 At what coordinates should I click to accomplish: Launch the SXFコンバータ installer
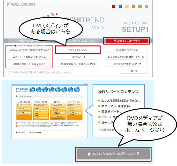(78, 57)
